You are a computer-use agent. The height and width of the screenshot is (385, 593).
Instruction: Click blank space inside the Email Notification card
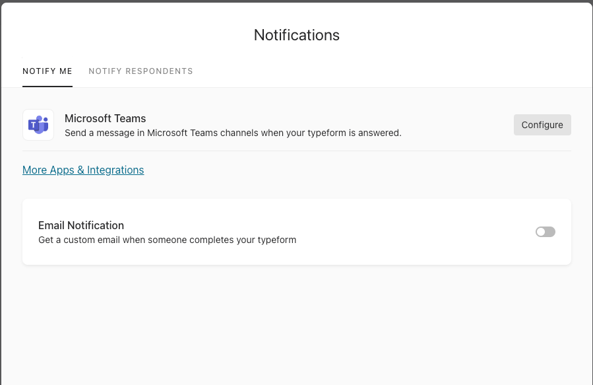click(x=416, y=232)
